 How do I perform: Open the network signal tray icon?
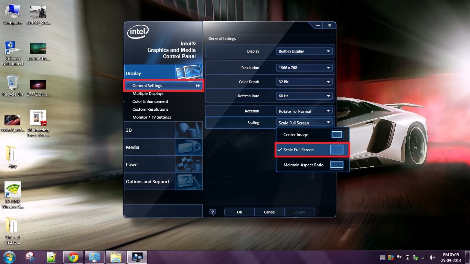click(x=424, y=257)
